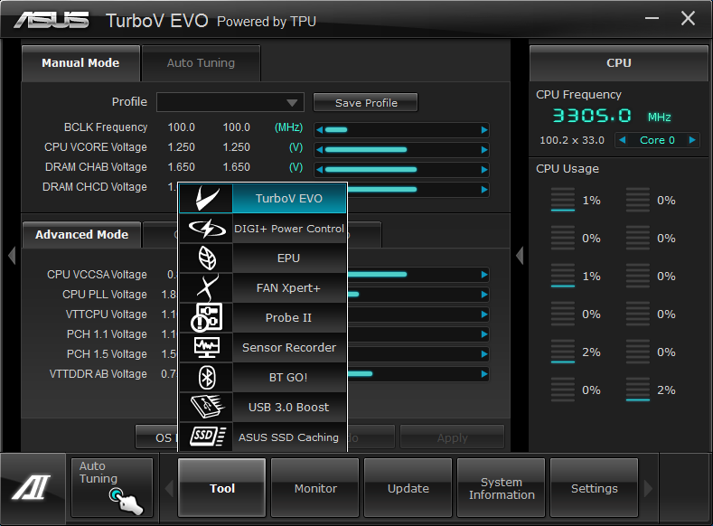
Task: Click the USB 3.0 Boost icon
Action: coord(206,408)
